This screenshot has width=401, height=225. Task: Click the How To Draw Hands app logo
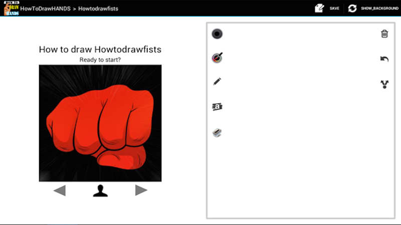pos(11,8)
